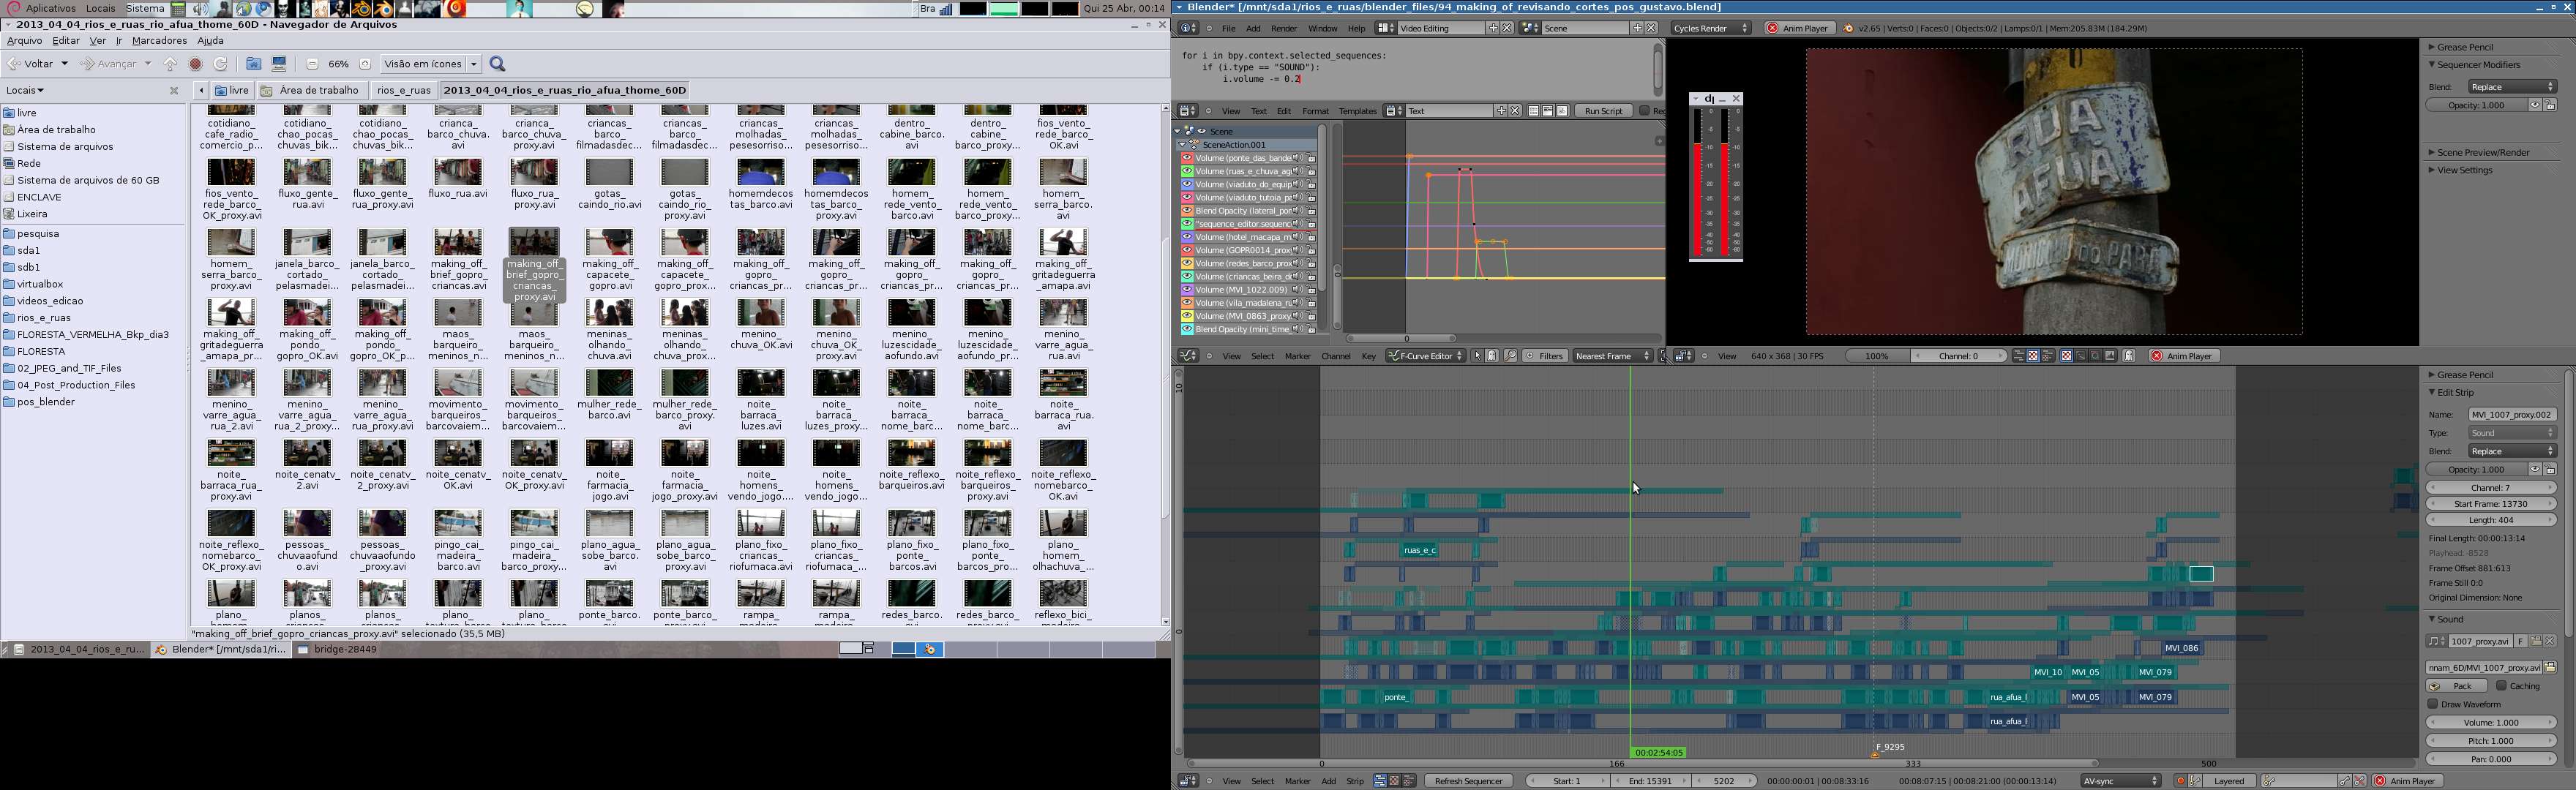Click the file manager search magnifier icon
Screen dimensions: 2576x790
click(498, 64)
